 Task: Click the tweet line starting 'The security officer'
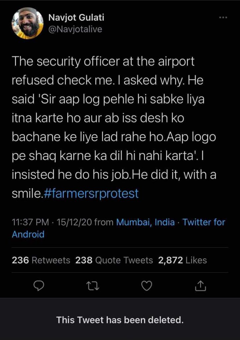click(x=103, y=61)
